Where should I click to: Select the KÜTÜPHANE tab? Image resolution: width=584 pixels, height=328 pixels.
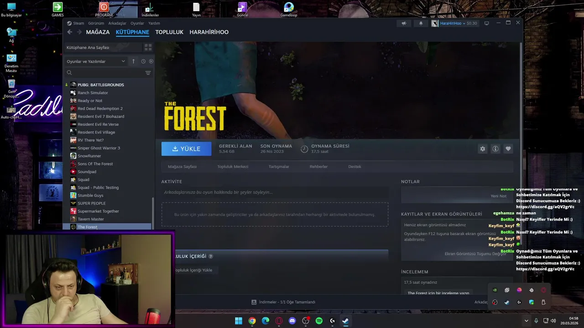click(132, 32)
